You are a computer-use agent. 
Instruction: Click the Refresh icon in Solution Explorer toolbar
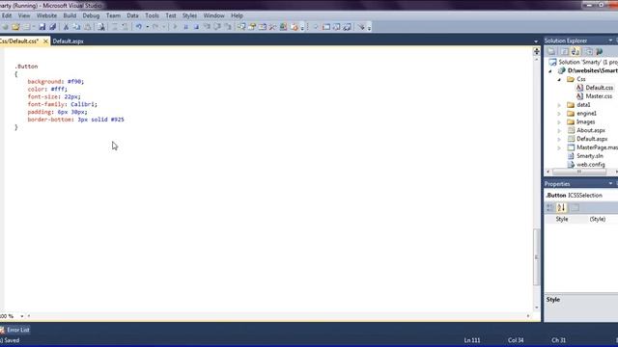pyautogui.click(x=564, y=51)
